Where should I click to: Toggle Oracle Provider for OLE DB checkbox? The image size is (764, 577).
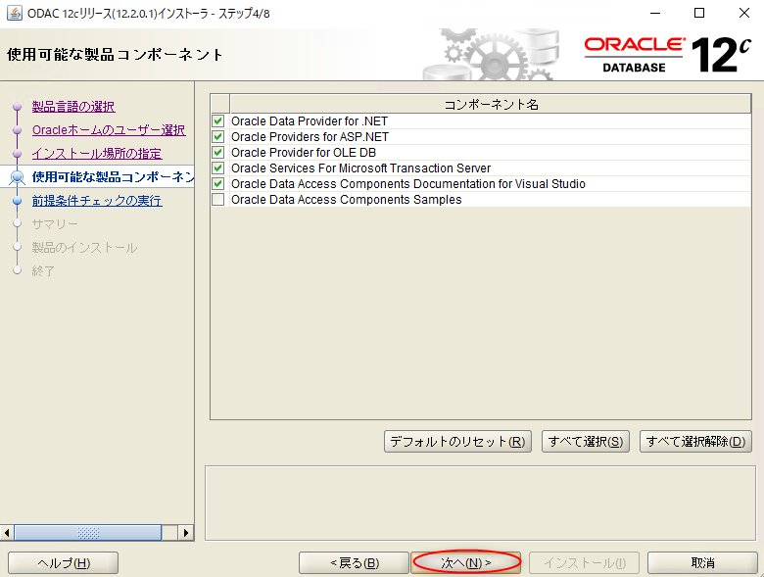[218, 152]
